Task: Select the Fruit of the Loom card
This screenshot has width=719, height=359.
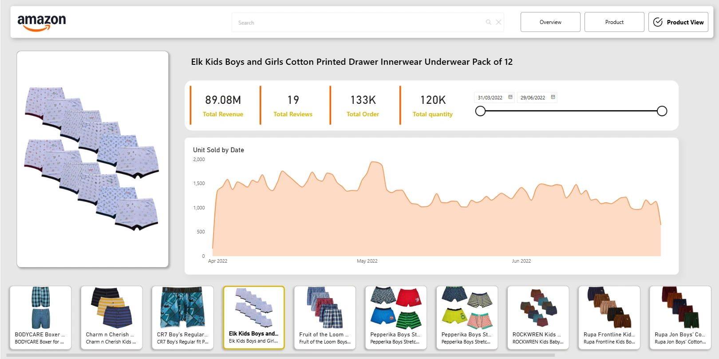Action: pos(325,318)
